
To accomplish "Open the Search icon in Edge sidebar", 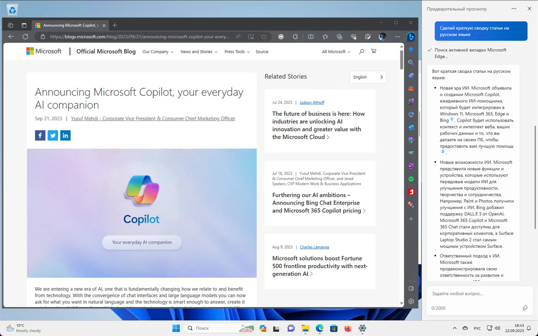I will click(411, 63).
